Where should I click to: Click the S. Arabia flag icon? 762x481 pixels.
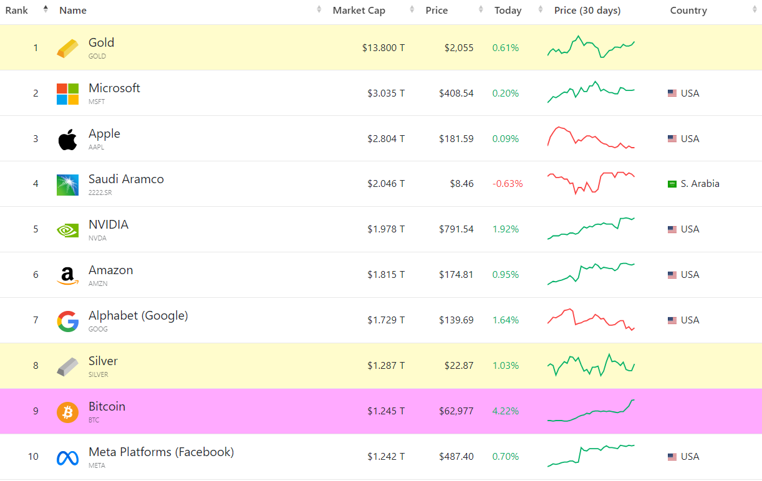tap(672, 184)
